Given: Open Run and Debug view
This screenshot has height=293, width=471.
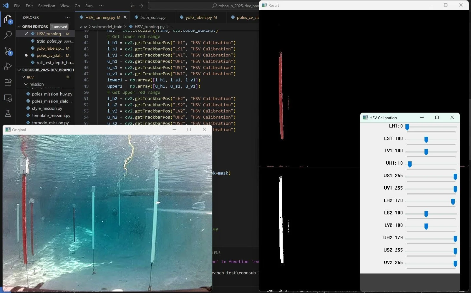Looking at the screenshot, I should pyautogui.click(x=8, y=66).
